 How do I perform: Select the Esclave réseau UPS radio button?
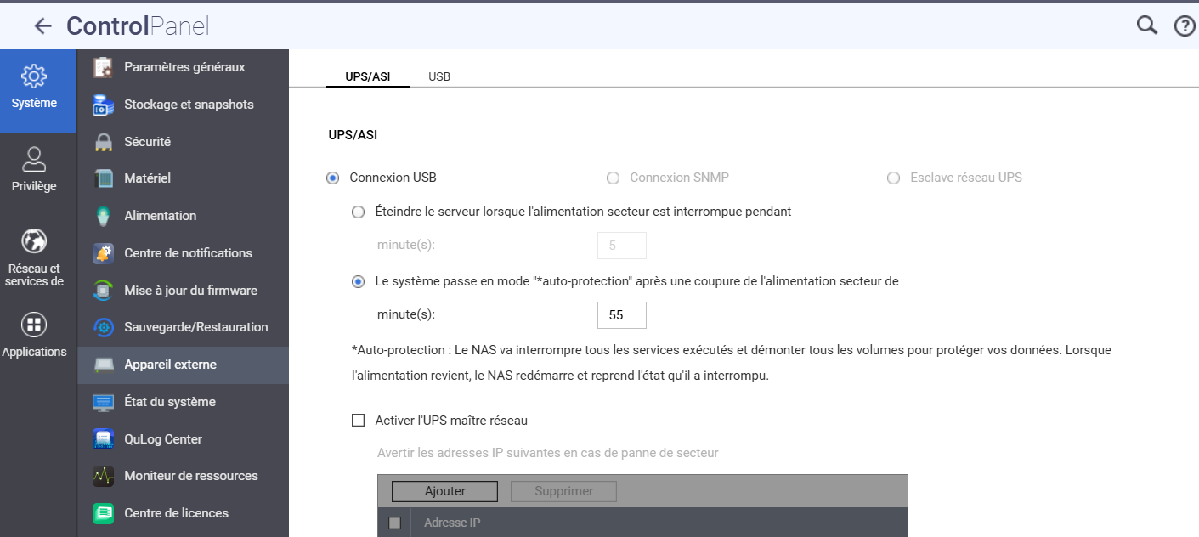[x=893, y=178]
